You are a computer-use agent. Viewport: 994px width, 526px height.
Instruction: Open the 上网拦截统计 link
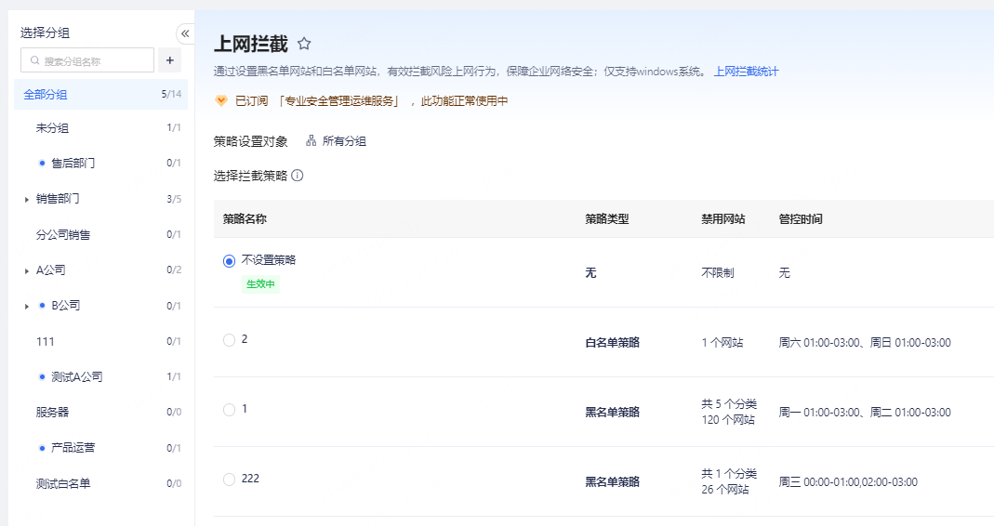[x=746, y=72]
